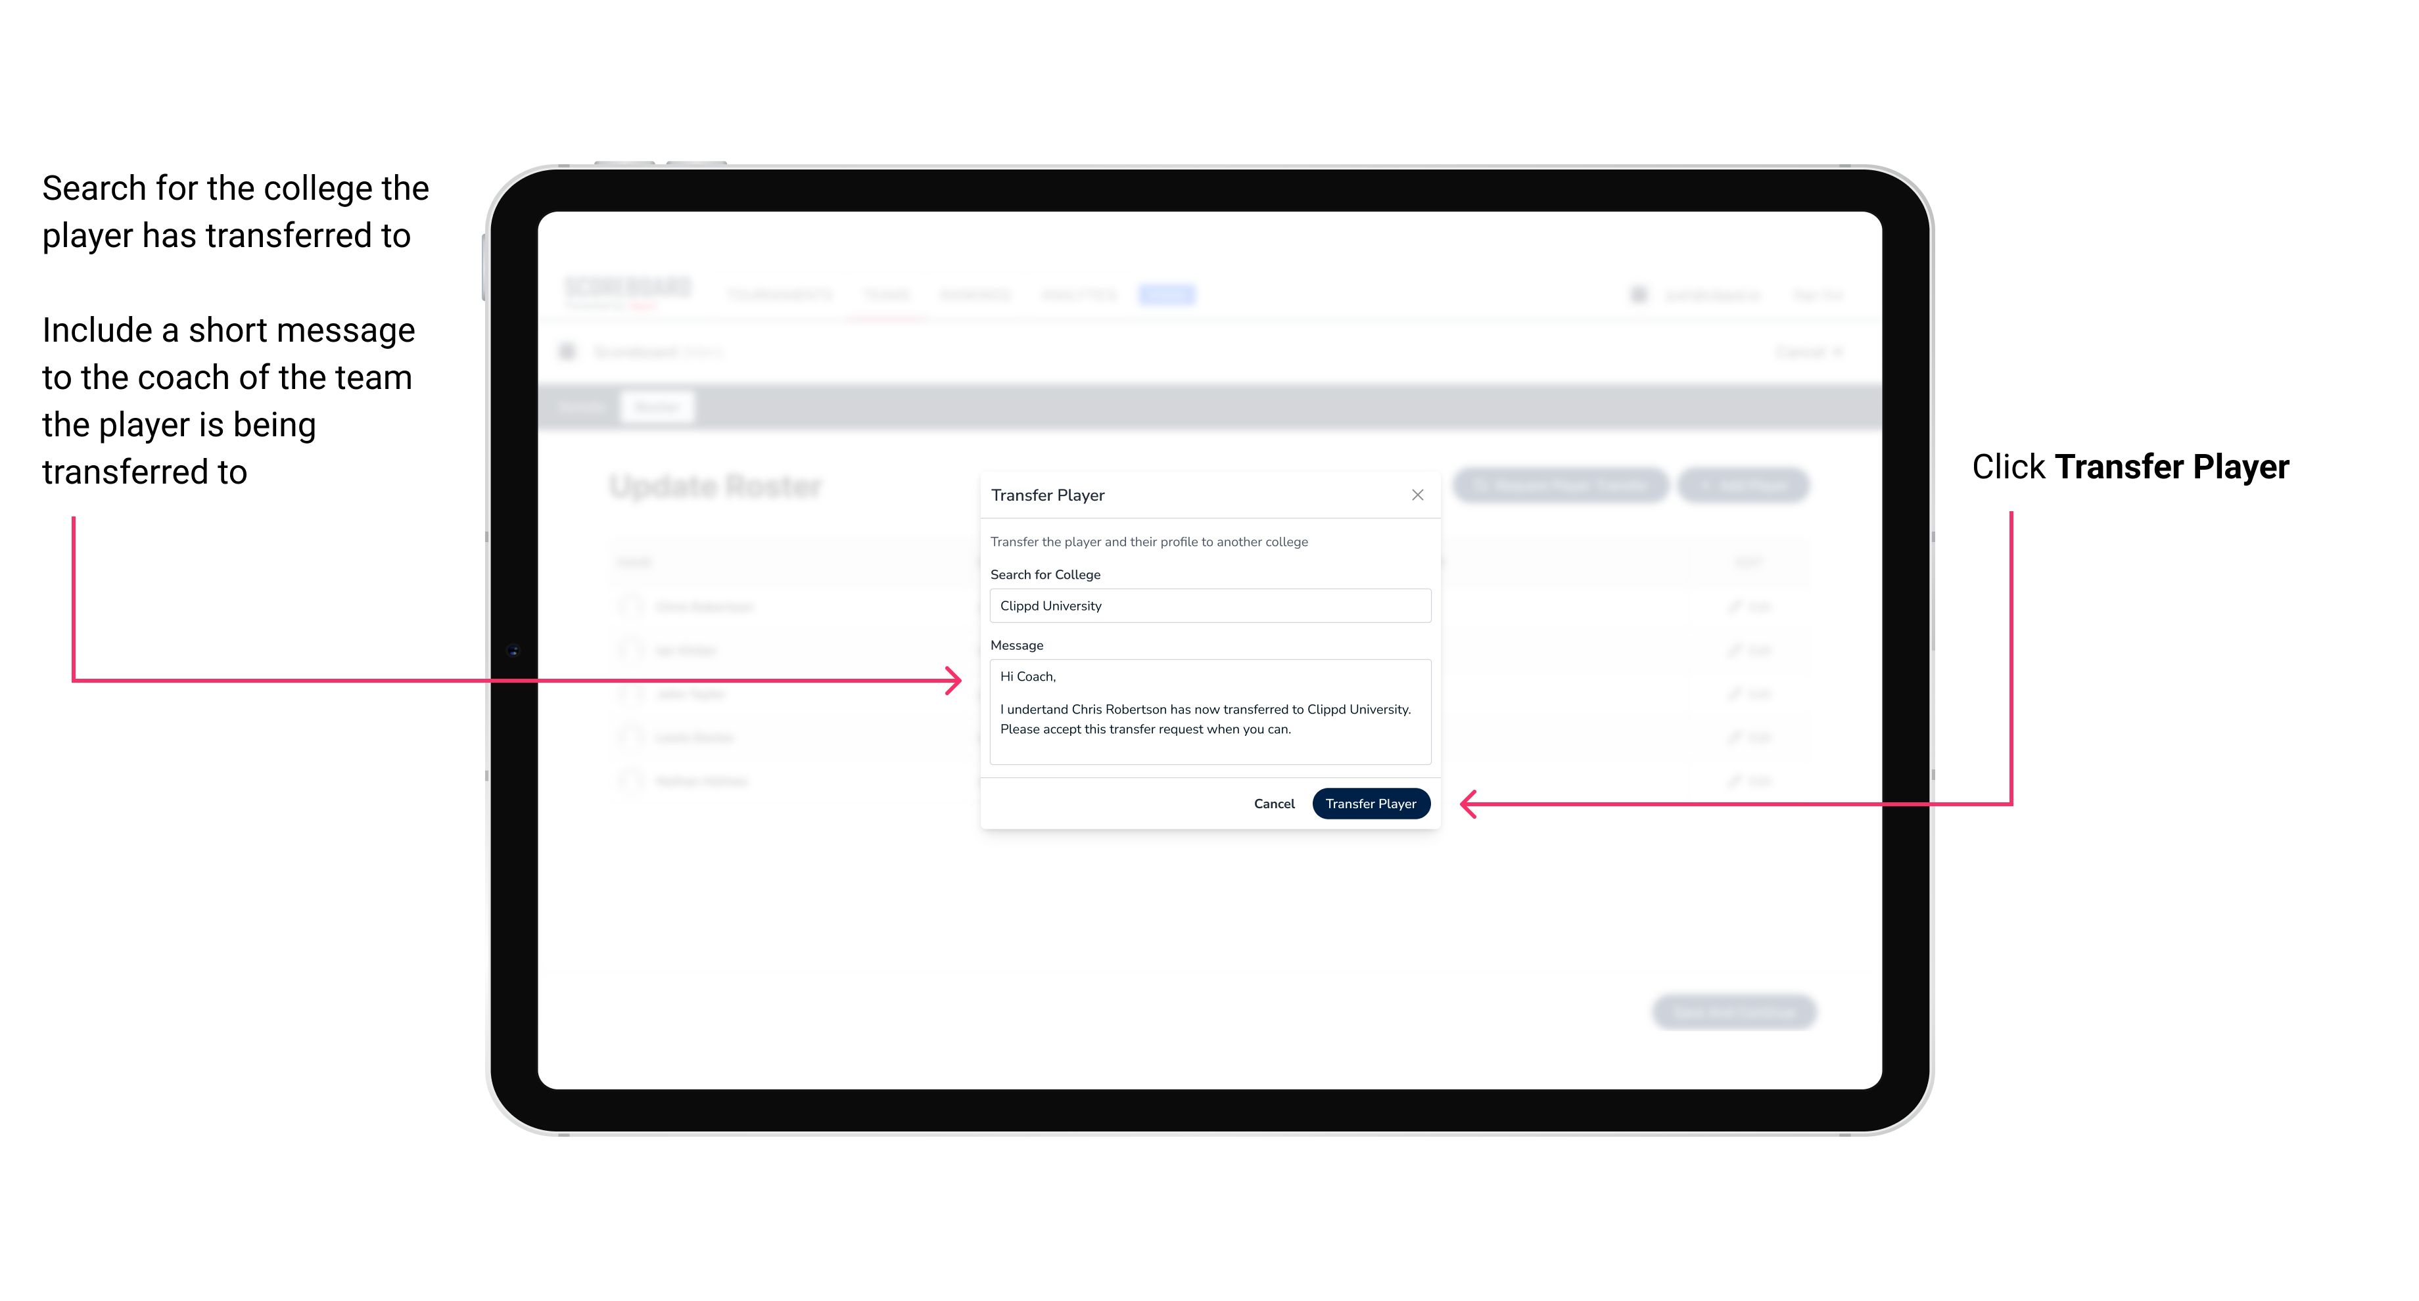Click the Search for College input field
Image resolution: width=2419 pixels, height=1301 pixels.
point(1206,606)
